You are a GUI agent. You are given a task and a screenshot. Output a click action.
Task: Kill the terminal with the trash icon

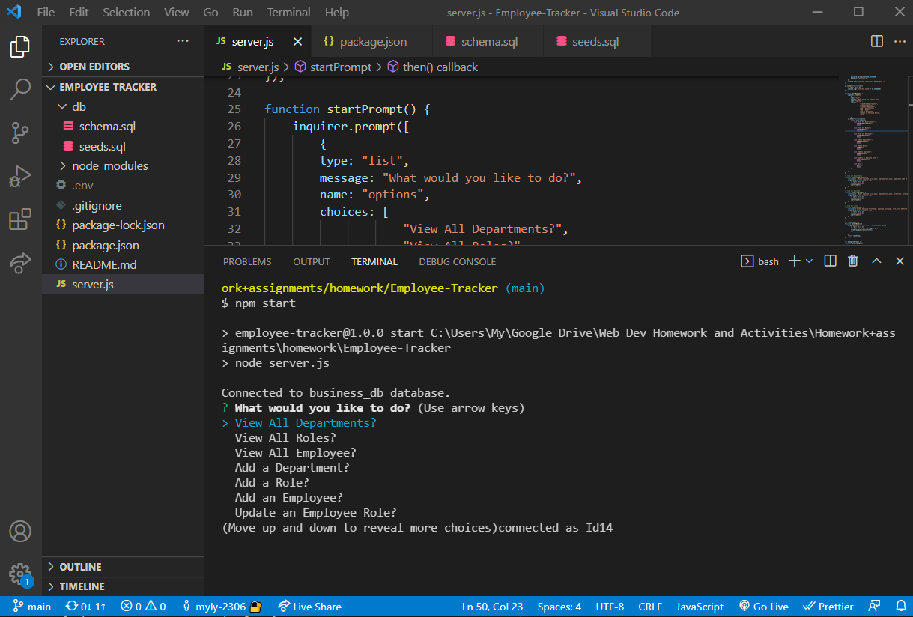852,261
